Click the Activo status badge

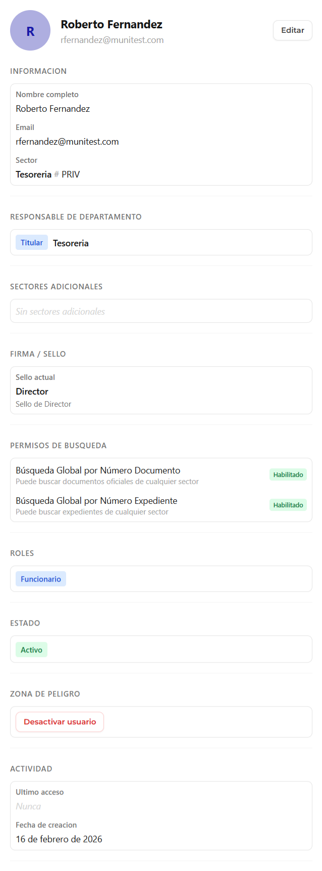(x=31, y=650)
